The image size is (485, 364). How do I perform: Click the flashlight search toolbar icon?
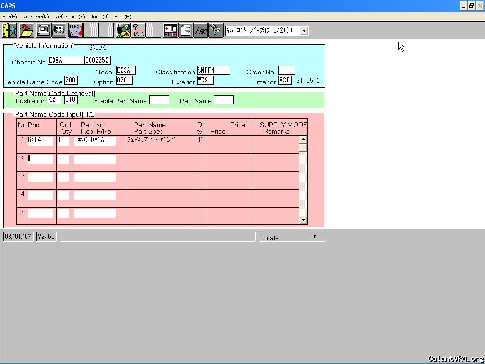click(216, 30)
